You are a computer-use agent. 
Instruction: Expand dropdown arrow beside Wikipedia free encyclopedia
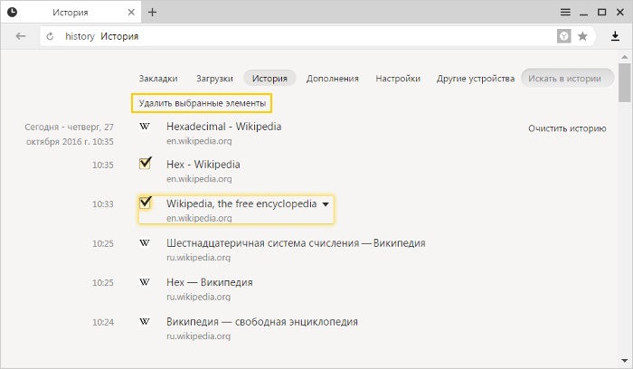click(x=326, y=204)
